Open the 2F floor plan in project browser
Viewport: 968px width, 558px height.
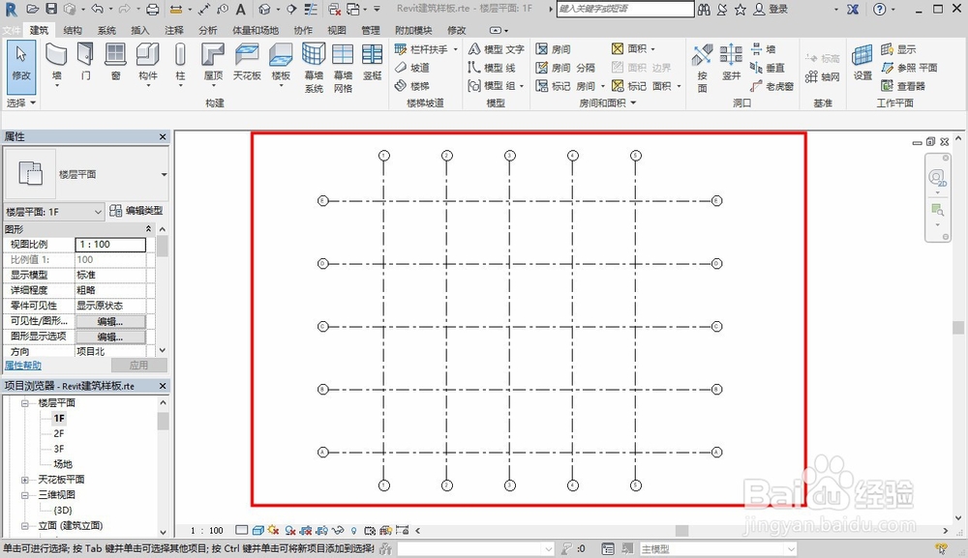pos(59,433)
